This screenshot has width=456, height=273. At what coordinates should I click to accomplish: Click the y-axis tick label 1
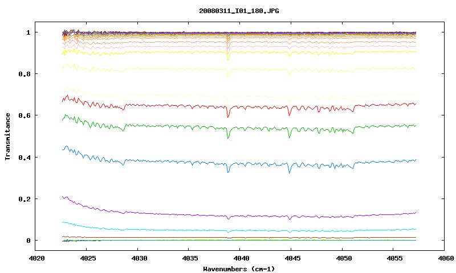coord(28,32)
